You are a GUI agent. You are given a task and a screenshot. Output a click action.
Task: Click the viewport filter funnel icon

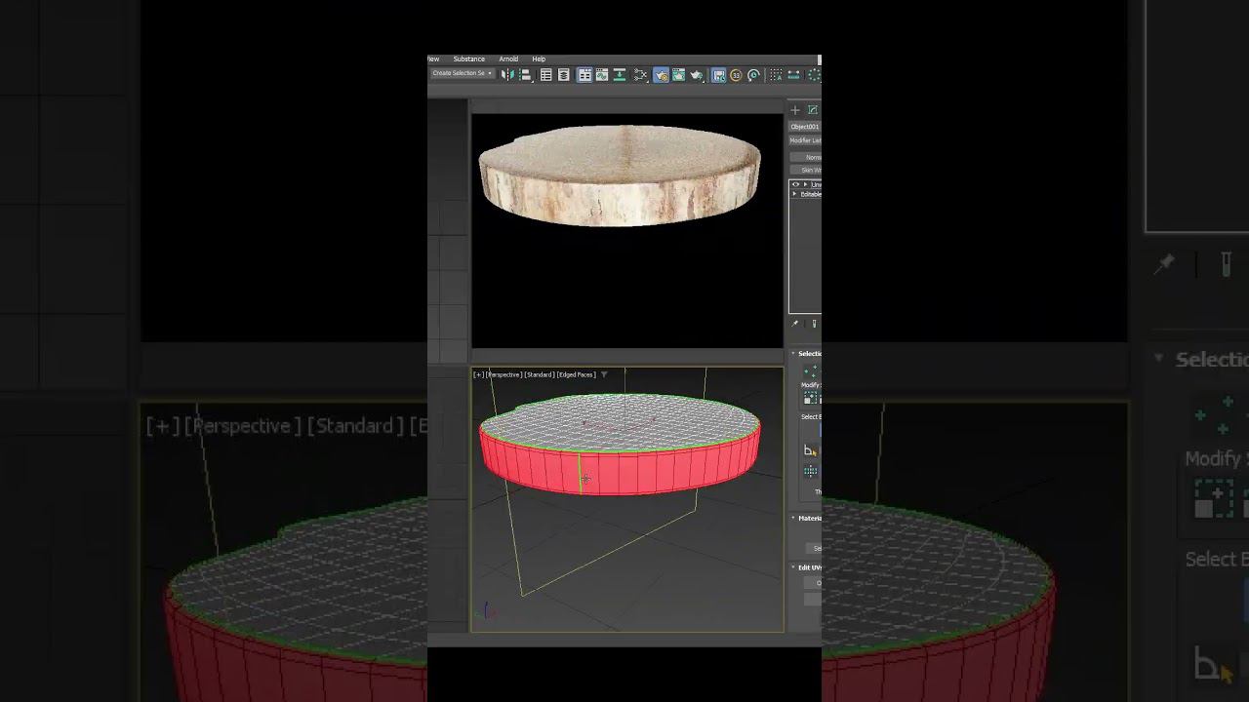pyautogui.click(x=604, y=374)
